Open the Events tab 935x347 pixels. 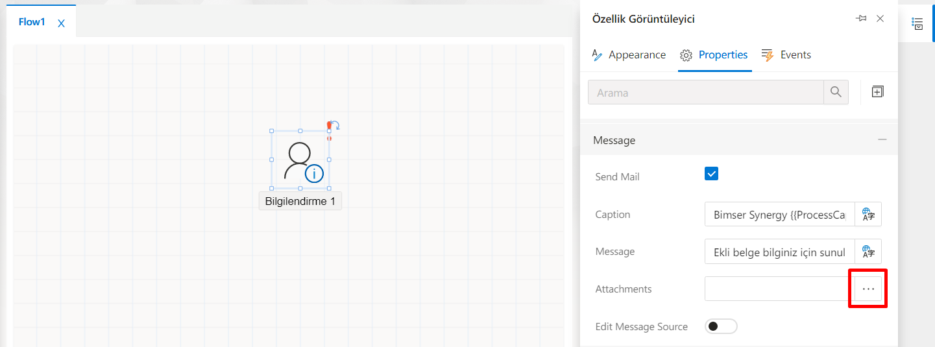coord(786,55)
